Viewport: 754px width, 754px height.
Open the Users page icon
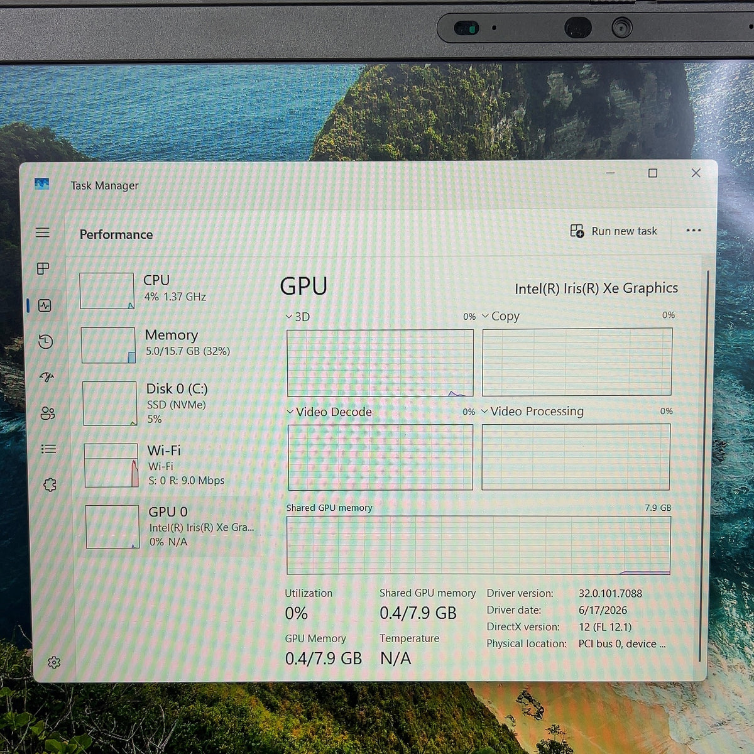tap(48, 413)
